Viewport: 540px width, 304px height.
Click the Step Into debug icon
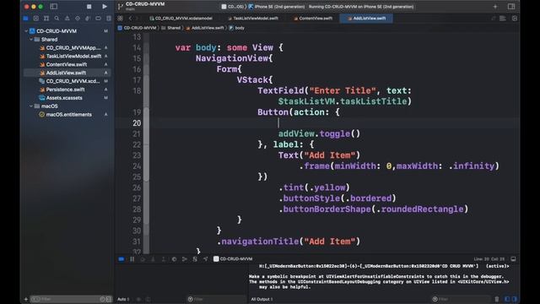(x=153, y=259)
